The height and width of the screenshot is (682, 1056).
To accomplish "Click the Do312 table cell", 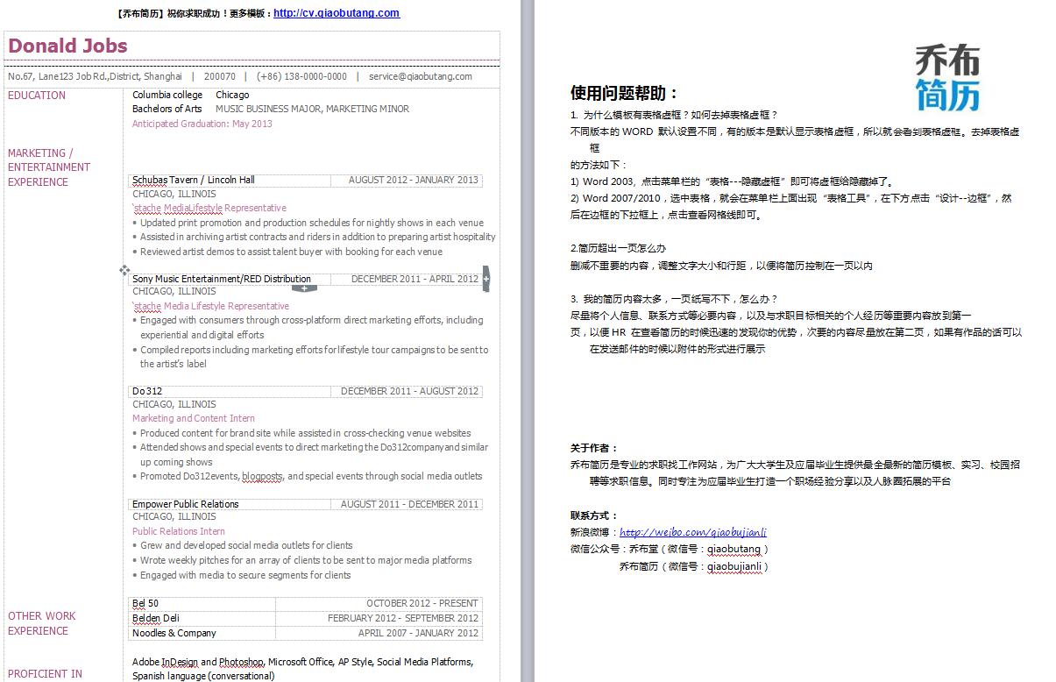I will click(x=147, y=391).
